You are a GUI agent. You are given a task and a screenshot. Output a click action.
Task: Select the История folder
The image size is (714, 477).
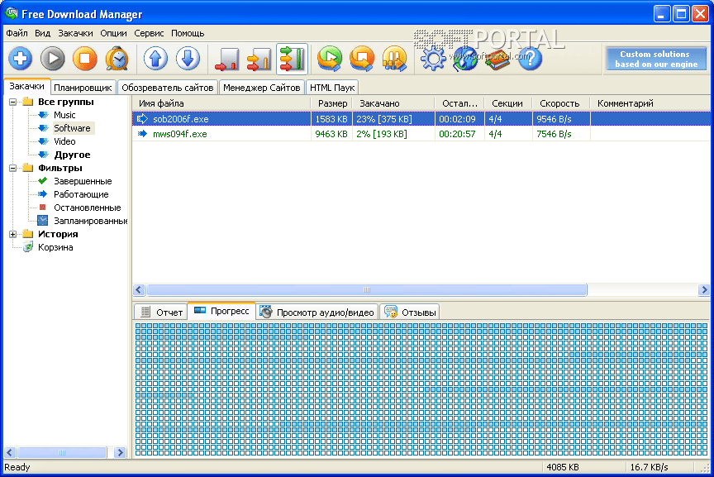click(58, 234)
